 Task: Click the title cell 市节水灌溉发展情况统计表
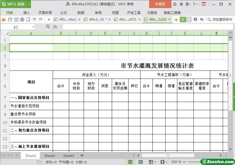158,66
